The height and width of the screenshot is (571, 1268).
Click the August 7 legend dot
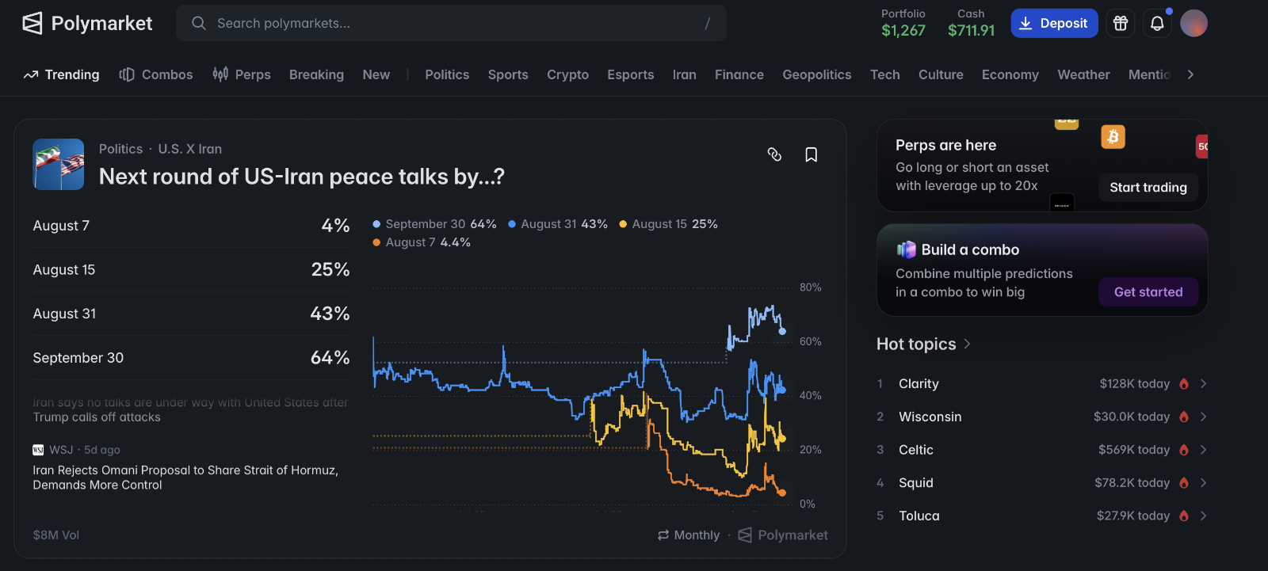(x=377, y=242)
